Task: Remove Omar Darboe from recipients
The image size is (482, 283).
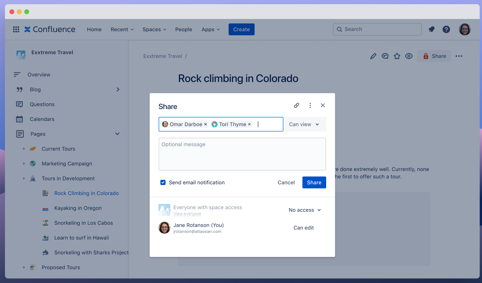Action: pos(205,124)
